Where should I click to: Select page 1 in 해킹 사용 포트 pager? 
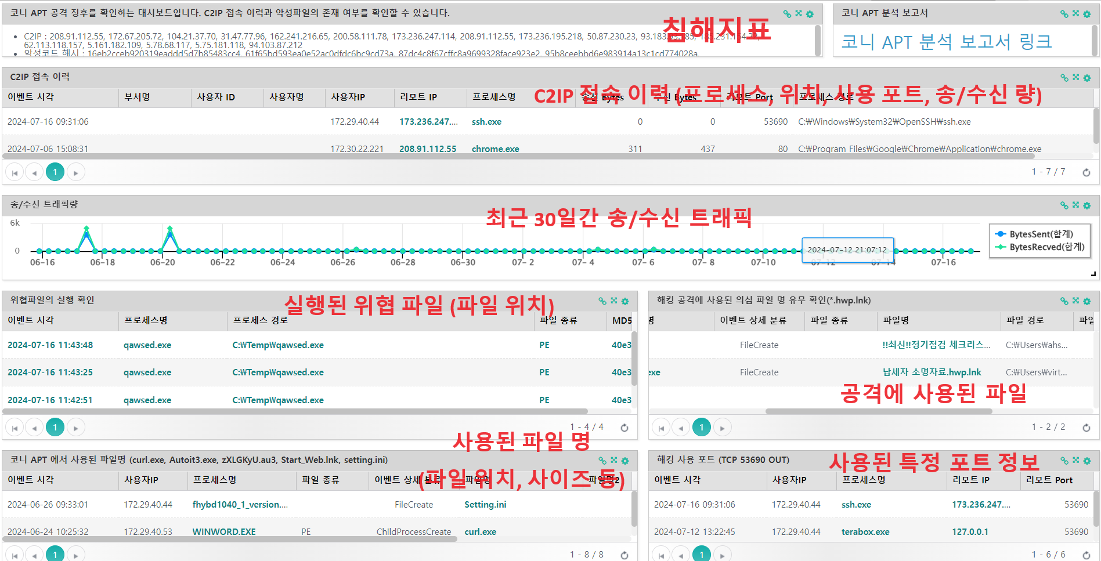tap(702, 554)
